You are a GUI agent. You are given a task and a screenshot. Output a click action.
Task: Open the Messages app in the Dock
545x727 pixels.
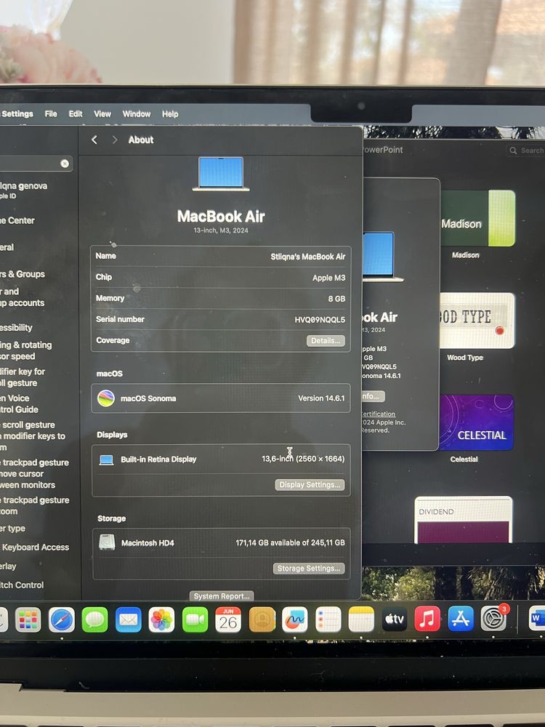[94, 620]
